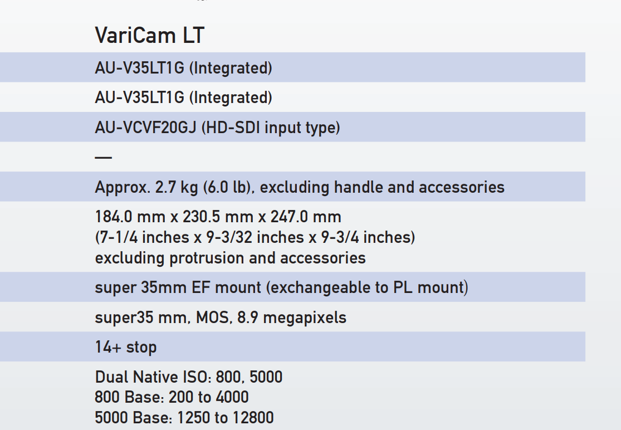Click the excluding handle and accessories text
Image resolution: width=621 pixels, height=430 pixels.
pos(382,187)
